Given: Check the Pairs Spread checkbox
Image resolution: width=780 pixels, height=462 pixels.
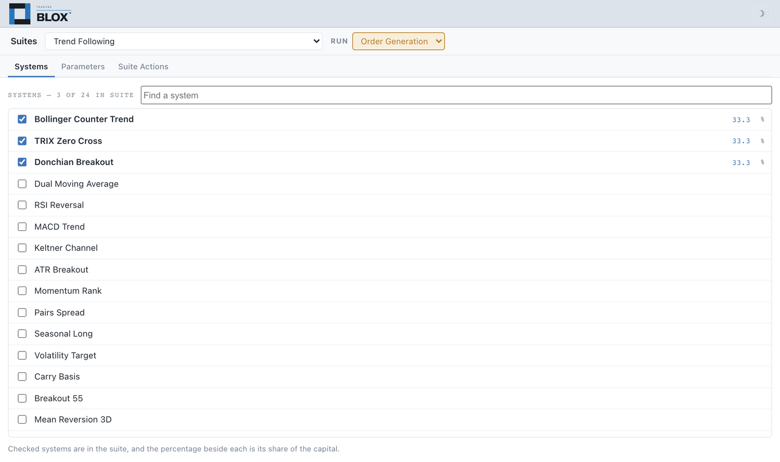Looking at the screenshot, I should click(x=22, y=312).
